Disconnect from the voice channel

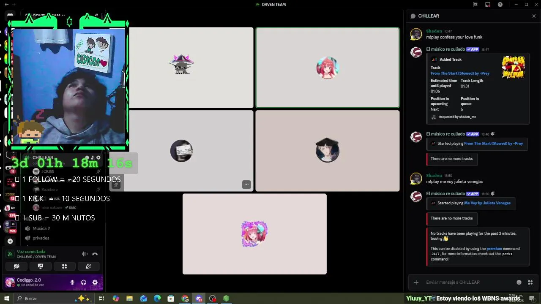(x=95, y=254)
